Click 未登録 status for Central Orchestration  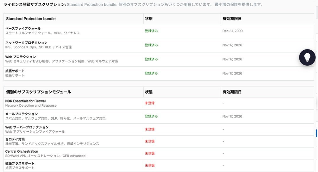pos(150,153)
